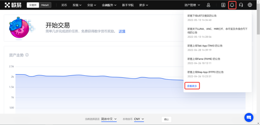Click the timestamp 2022-04-26 15:23:31
The height and width of the screenshot is (125, 260).
199,77
